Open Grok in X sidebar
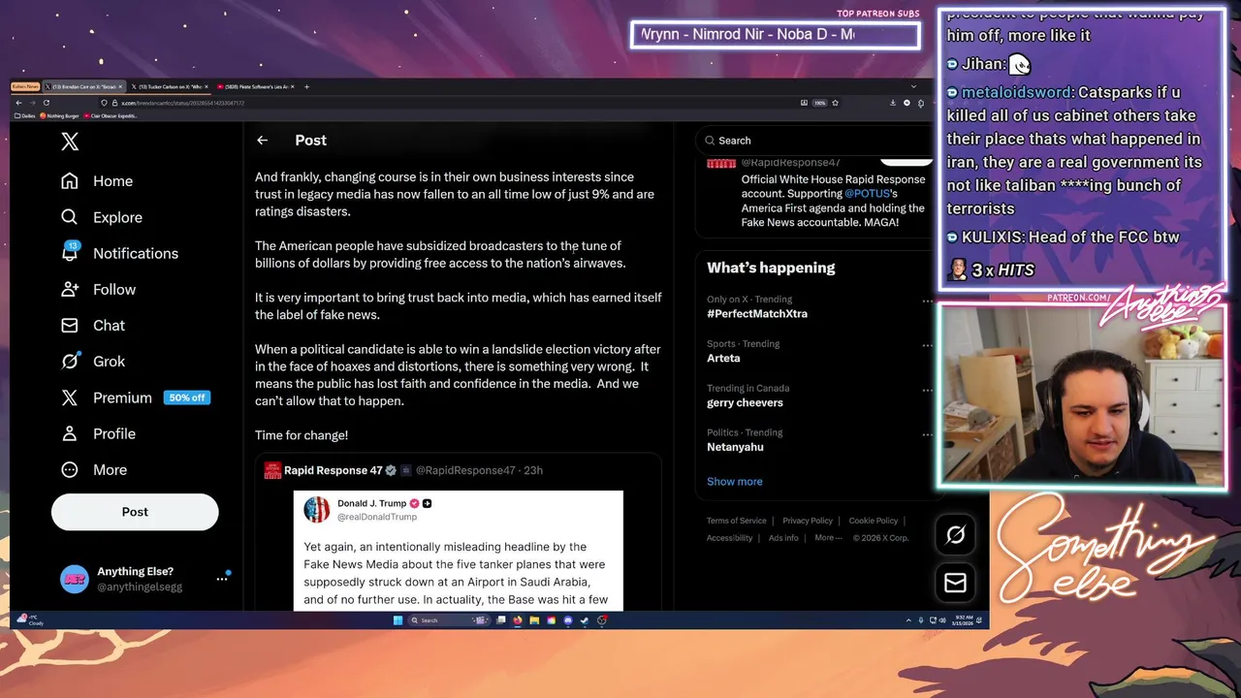The width and height of the screenshot is (1241, 698). (x=93, y=361)
